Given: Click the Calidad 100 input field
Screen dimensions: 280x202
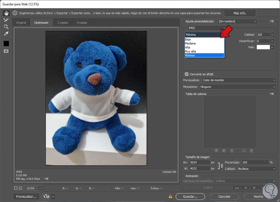Looking at the screenshot, I should point(263,35).
